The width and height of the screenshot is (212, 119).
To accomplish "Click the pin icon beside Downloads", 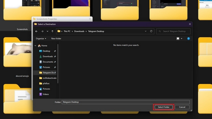I will [55, 57].
